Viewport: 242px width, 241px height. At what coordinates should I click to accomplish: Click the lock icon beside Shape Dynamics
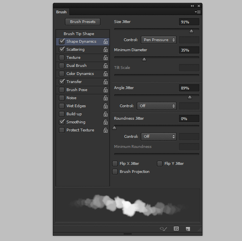pos(106,42)
